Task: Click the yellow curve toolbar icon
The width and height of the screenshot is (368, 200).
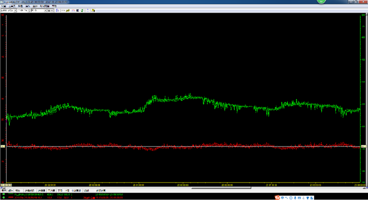Action: coord(68,10)
